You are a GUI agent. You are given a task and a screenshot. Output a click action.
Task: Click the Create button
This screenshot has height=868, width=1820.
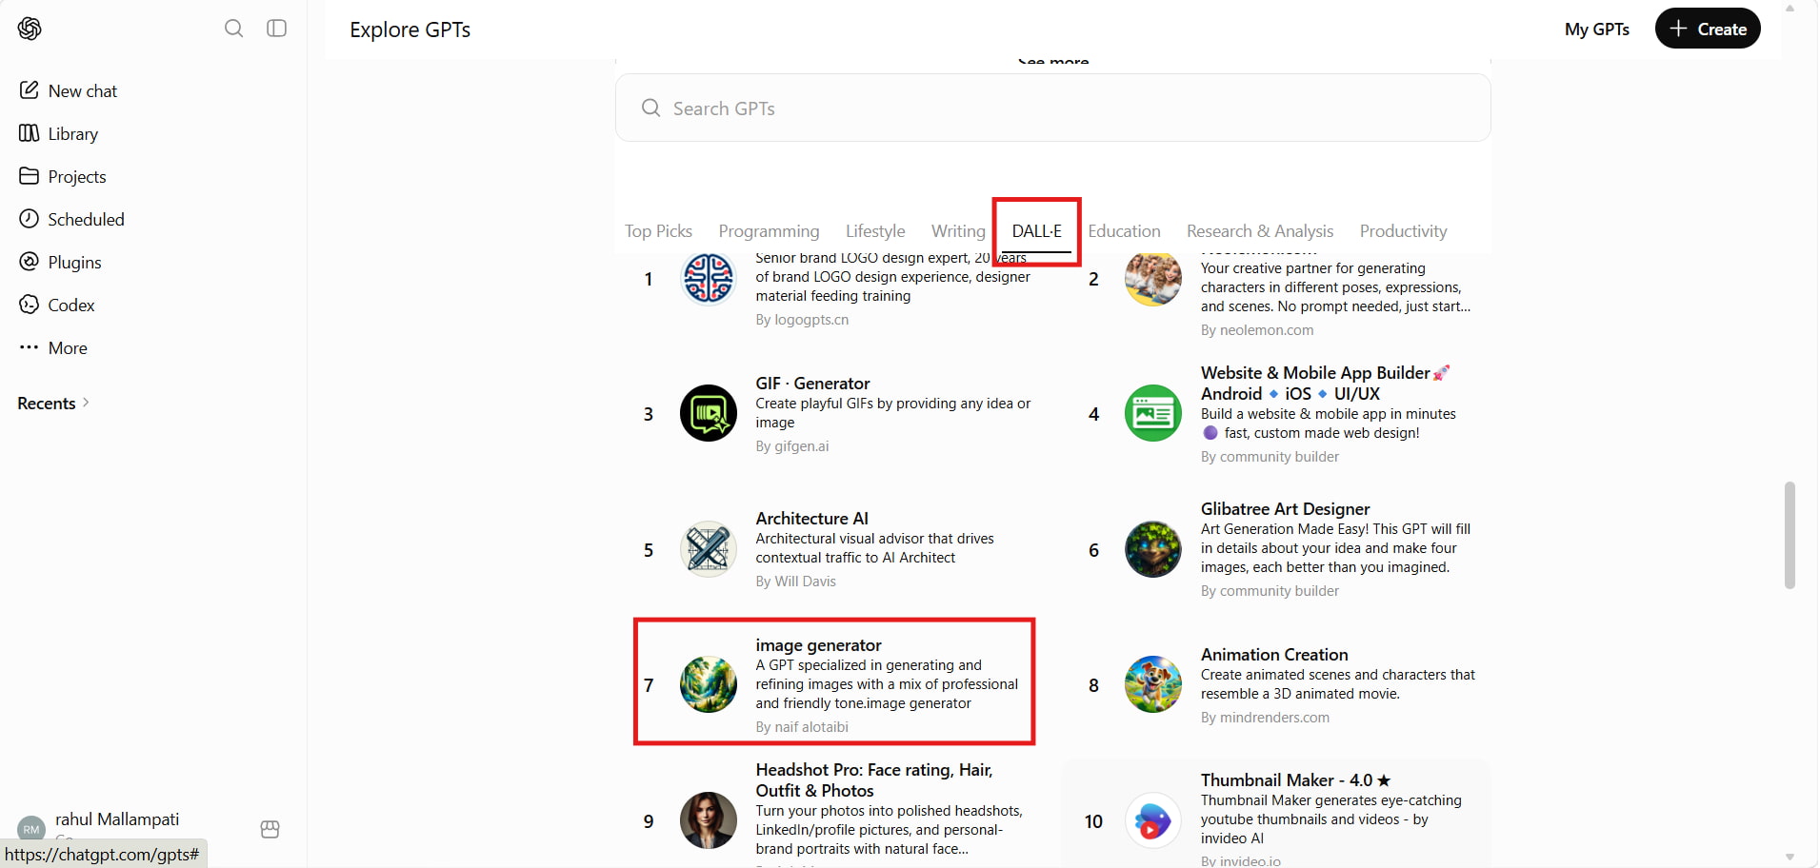pos(1708,29)
